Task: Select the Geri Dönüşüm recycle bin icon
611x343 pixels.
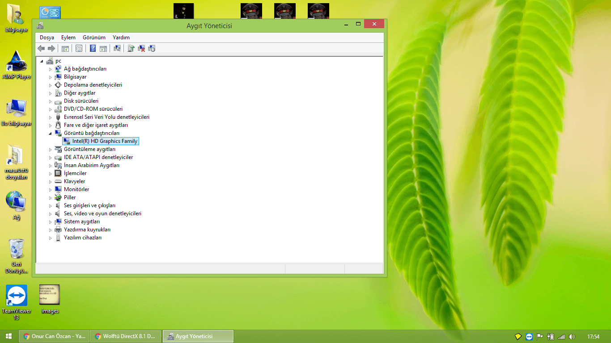Action: pyautogui.click(x=17, y=256)
